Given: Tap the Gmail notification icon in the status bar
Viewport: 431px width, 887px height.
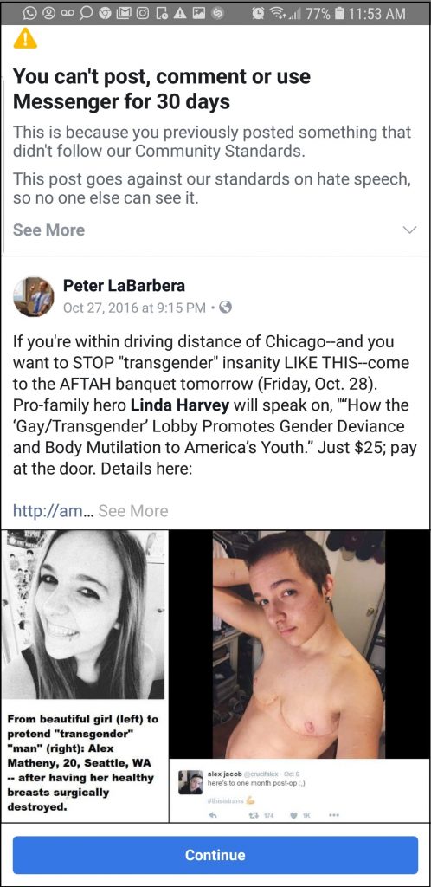Looking at the screenshot, I should pyautogui.click(x=124, y=13).
